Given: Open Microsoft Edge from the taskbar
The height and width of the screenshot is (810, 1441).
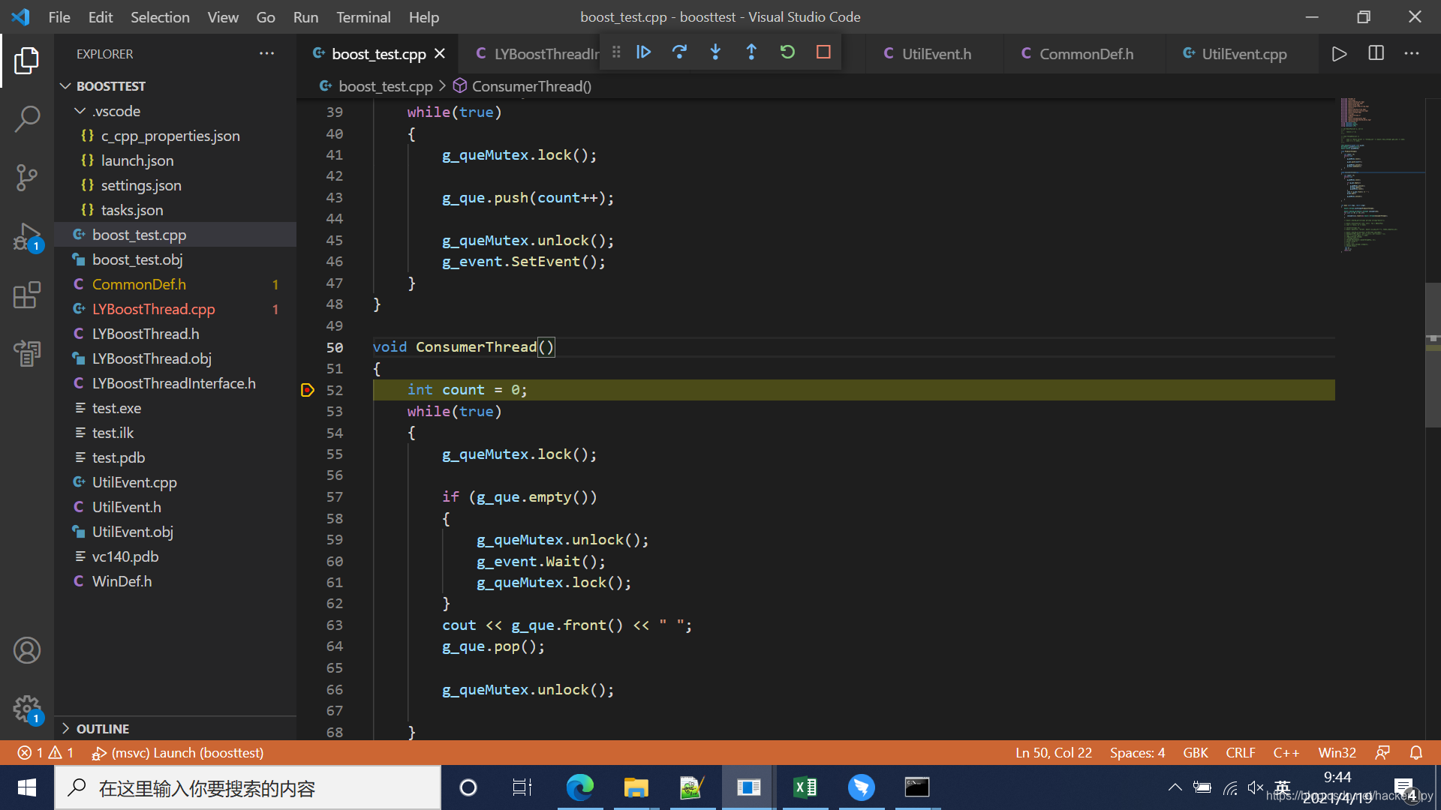Looking at the screenshot, I should (x=579, y=787).
